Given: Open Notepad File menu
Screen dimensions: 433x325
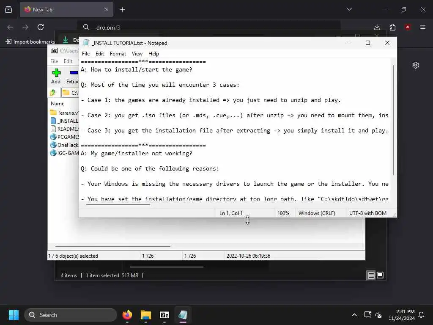Looking at the screenshot, I should (x=86, y=54).
